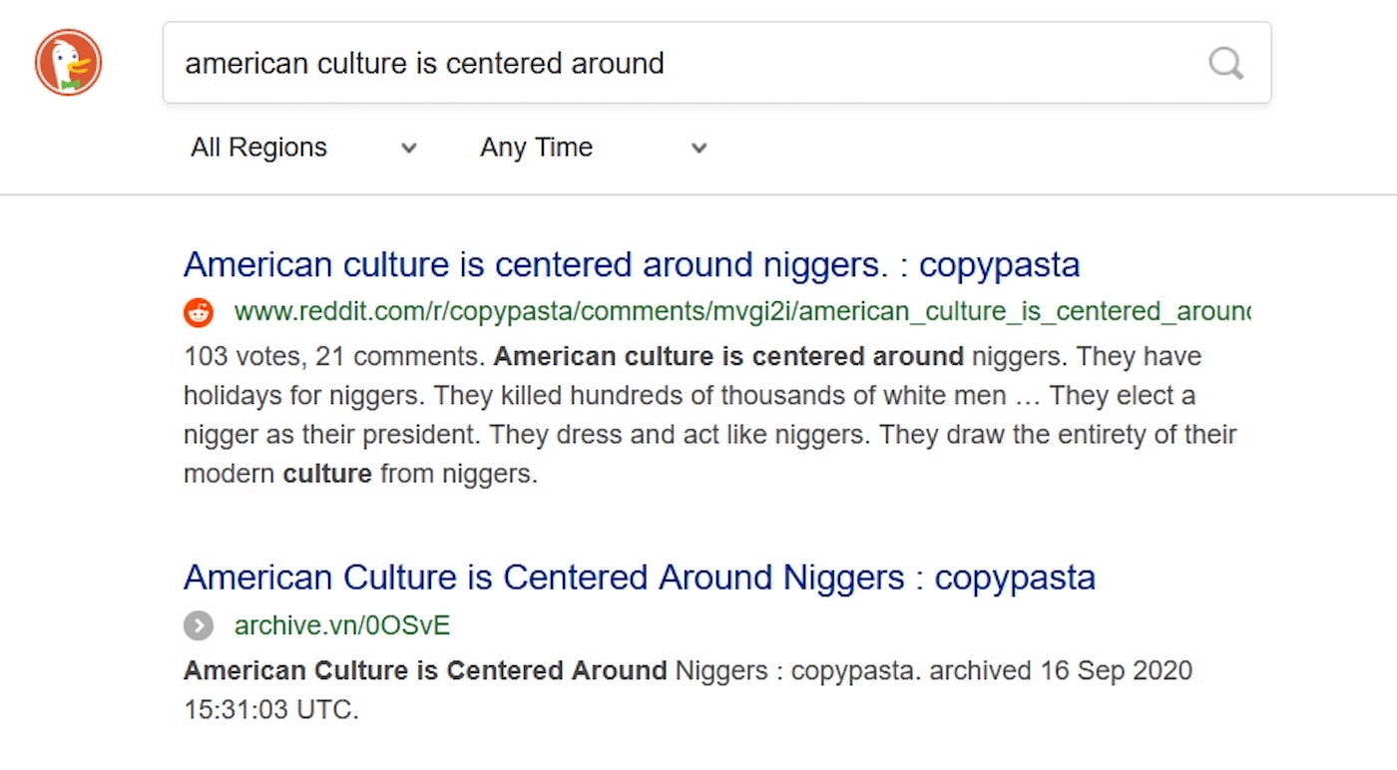Open the first result's title link
The width and height of the screenshot is (1397, 770).
click(x=631, y=265)
